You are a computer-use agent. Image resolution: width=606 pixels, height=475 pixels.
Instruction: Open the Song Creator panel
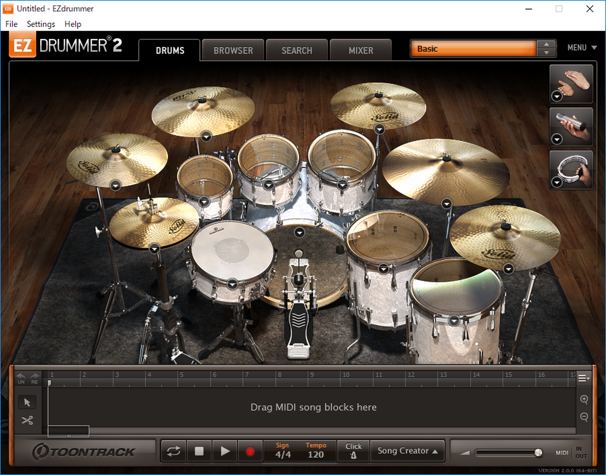tap(407, 451)
